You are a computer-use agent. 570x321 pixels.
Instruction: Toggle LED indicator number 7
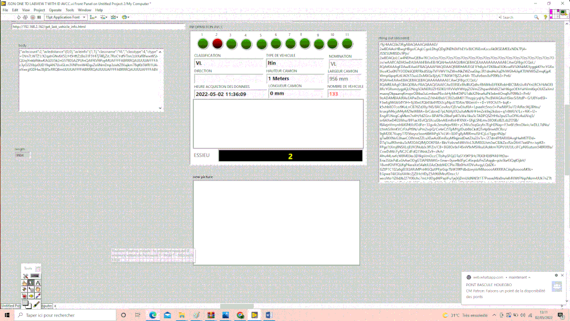coord(290,43)
